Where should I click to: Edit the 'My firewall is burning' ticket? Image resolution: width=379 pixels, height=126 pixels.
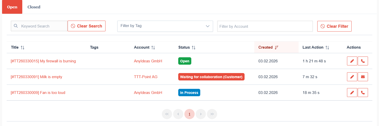point(352,61)
